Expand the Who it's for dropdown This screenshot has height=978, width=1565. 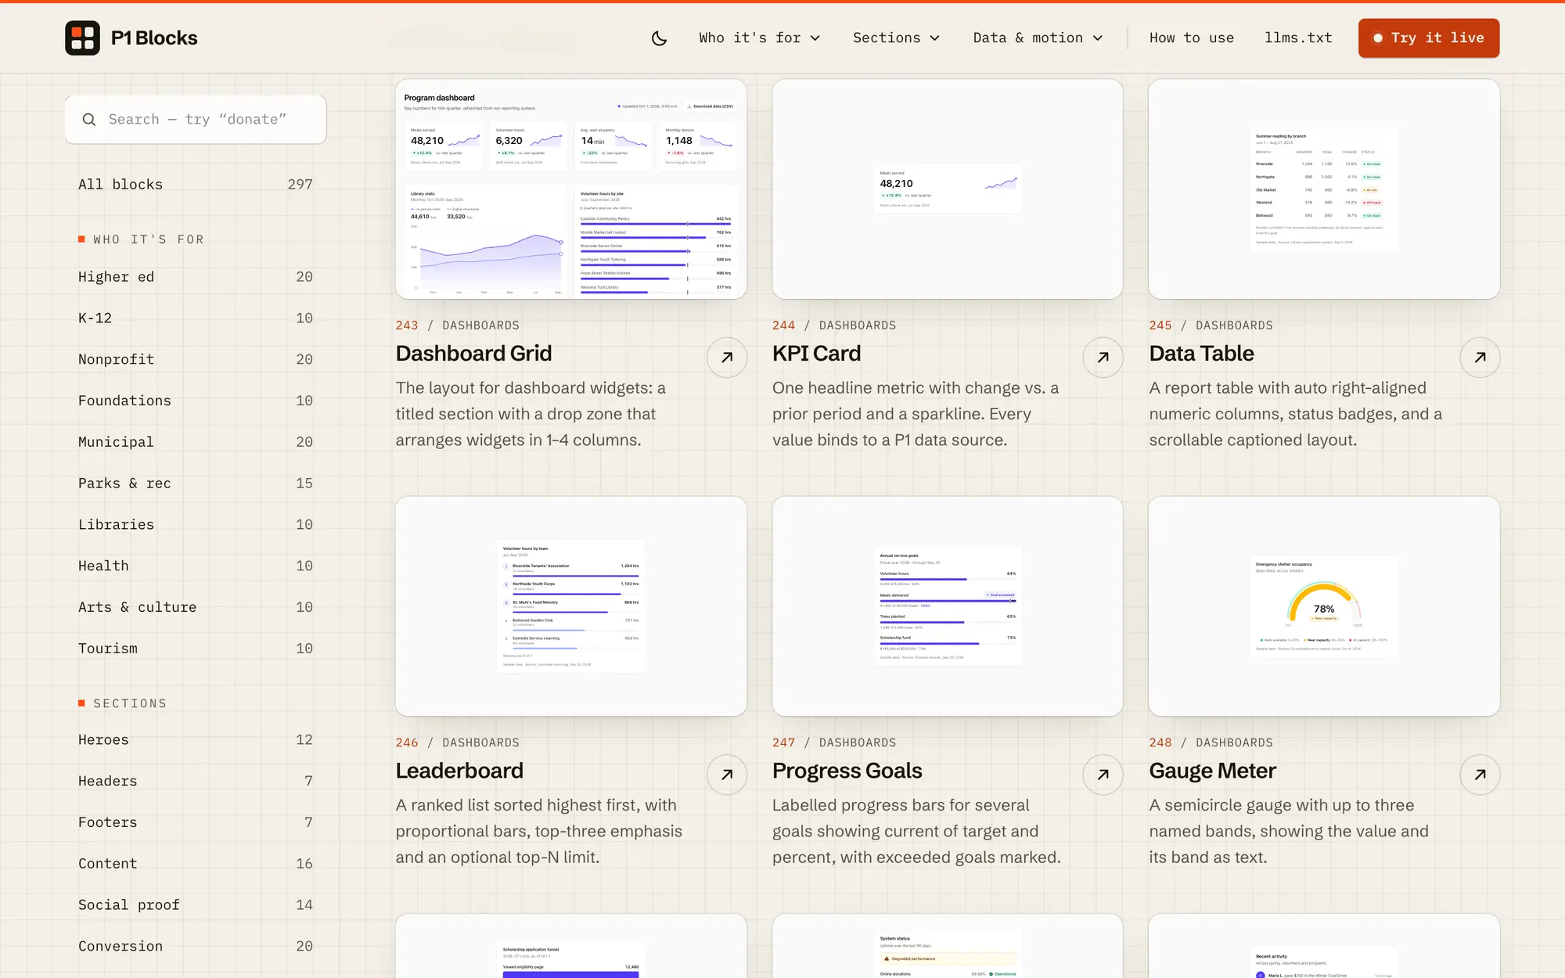coord(759,38)
